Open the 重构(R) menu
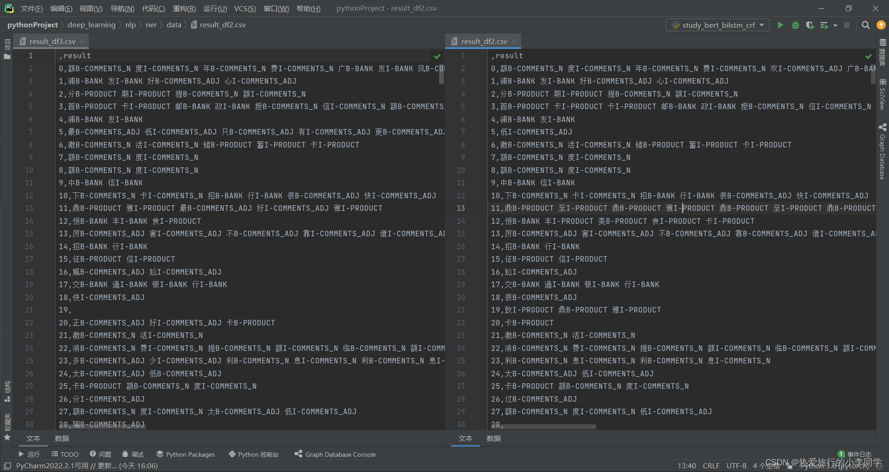The width and height of the screenshot is (889, 472). 184,8
